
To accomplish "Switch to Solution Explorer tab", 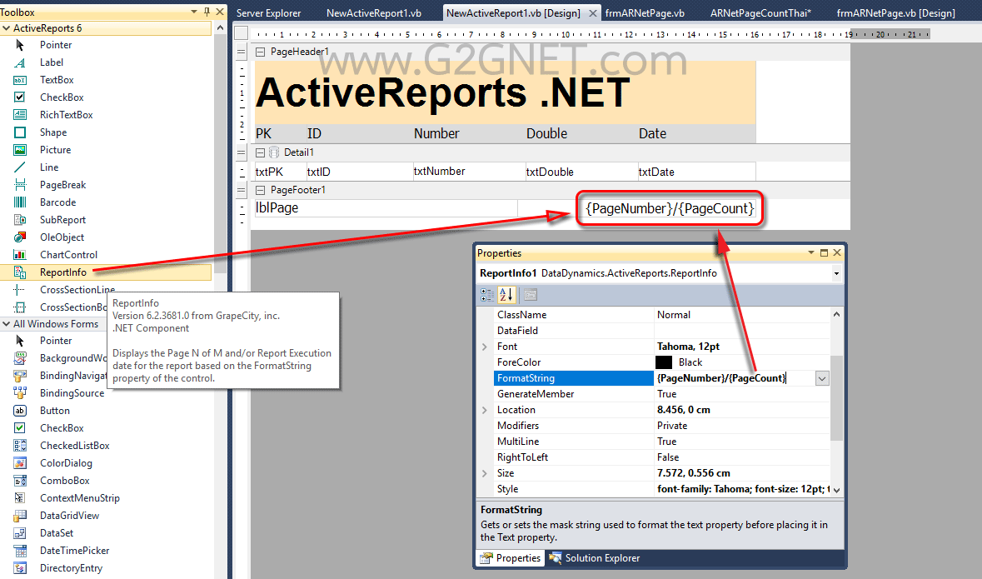I will (x=595, y=558).
